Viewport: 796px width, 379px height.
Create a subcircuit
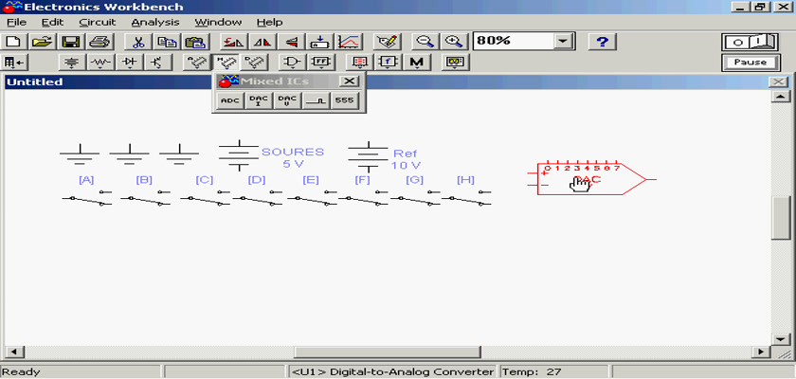(320, 41)
